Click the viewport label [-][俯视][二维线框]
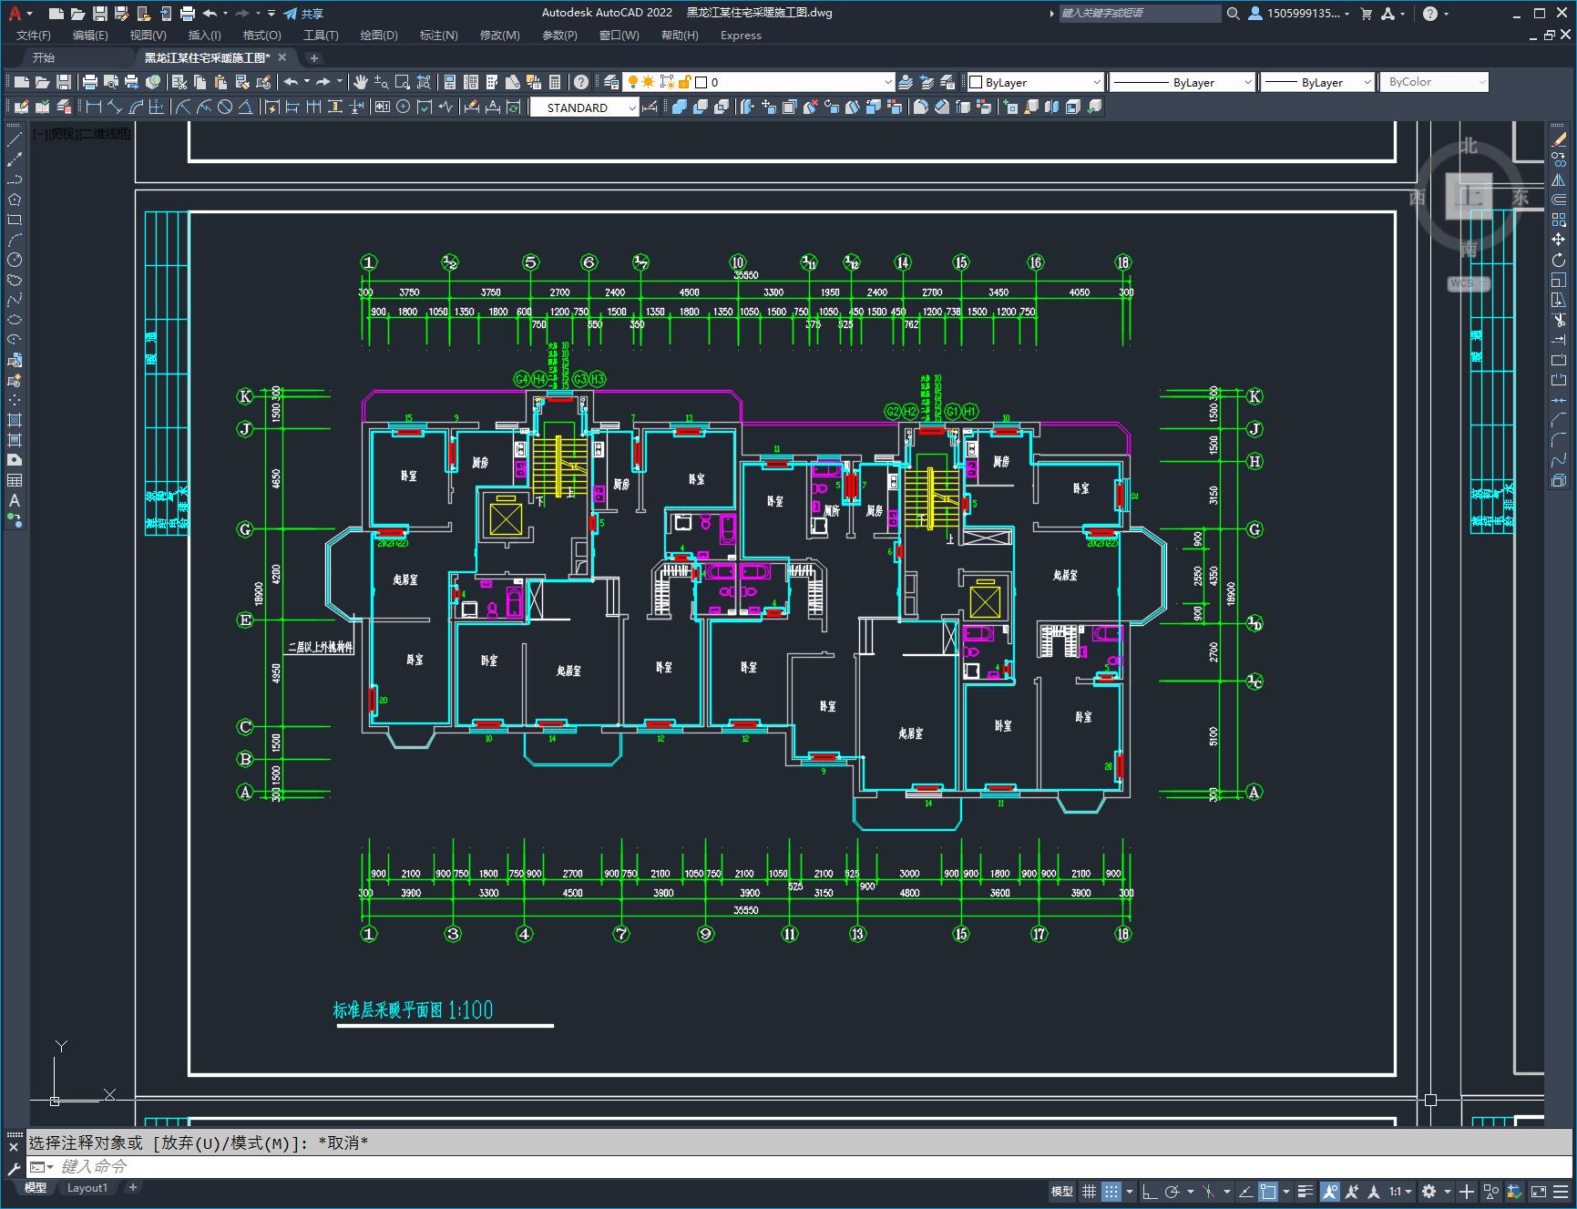 point(82,134)
